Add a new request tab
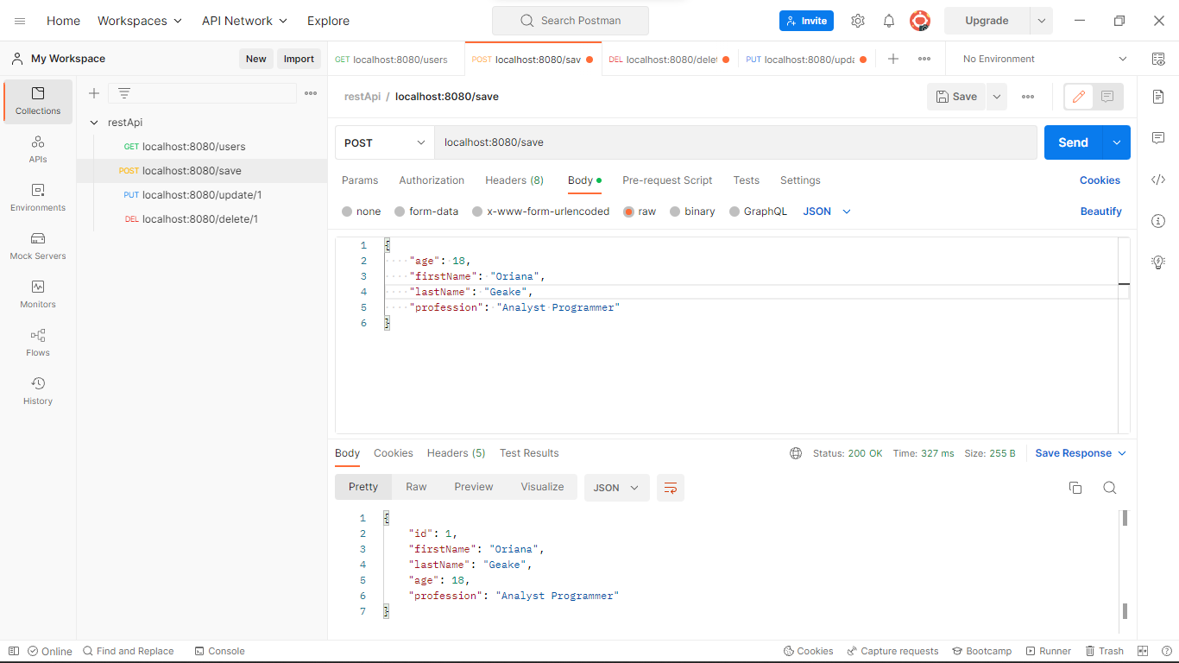This screenshot has width=1179, height=663. (x=893, y=59)
